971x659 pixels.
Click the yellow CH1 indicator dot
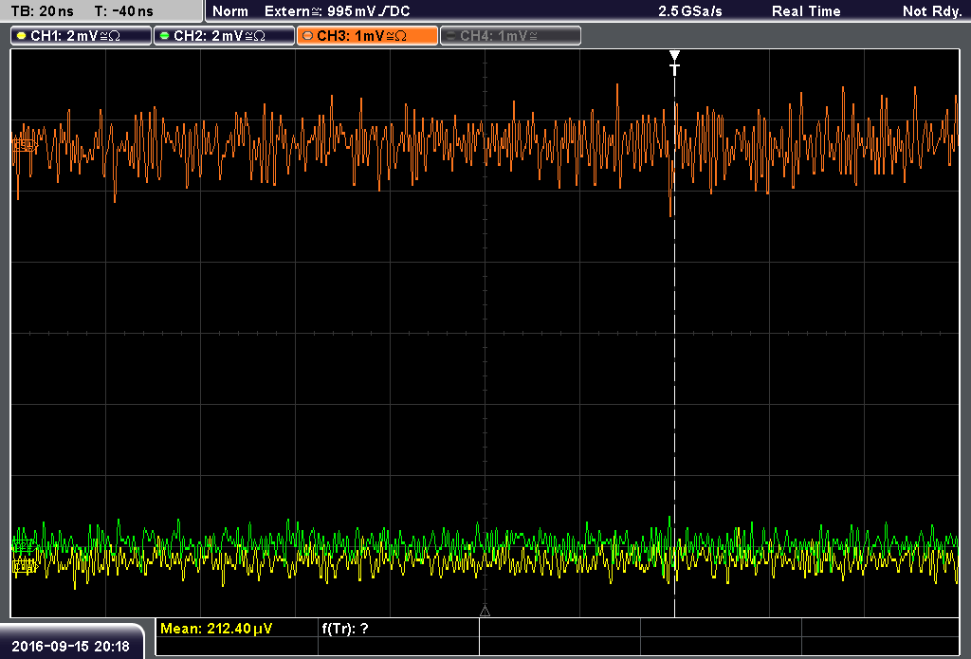(22, 36)
